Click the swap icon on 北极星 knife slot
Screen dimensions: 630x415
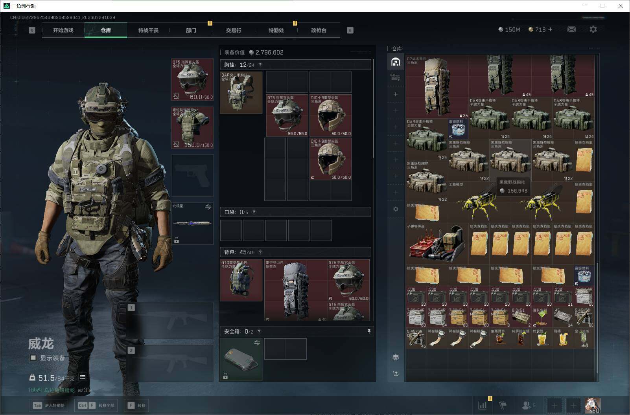(208, 207)
